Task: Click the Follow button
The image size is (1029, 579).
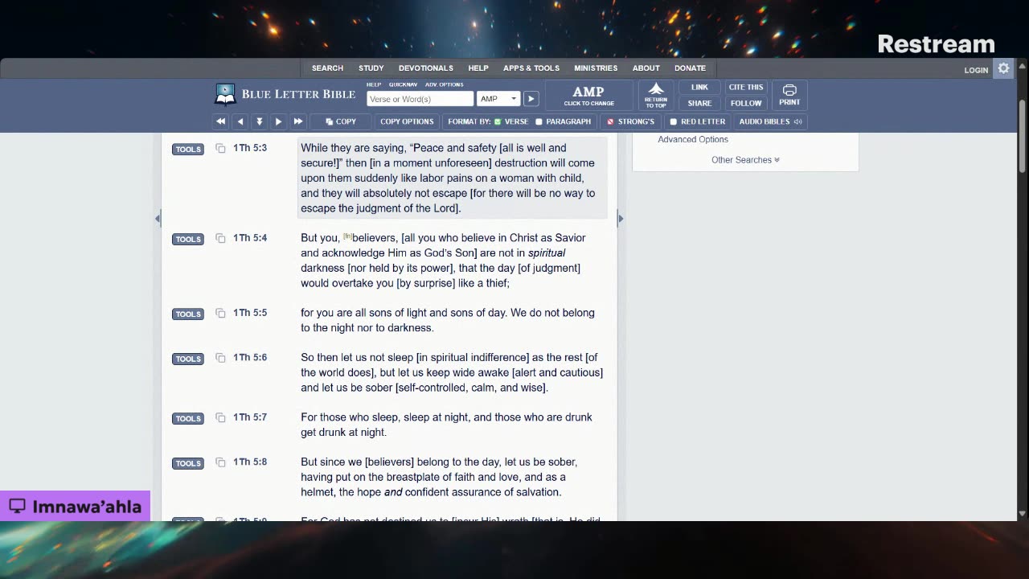Action: (x=746, y=103)
